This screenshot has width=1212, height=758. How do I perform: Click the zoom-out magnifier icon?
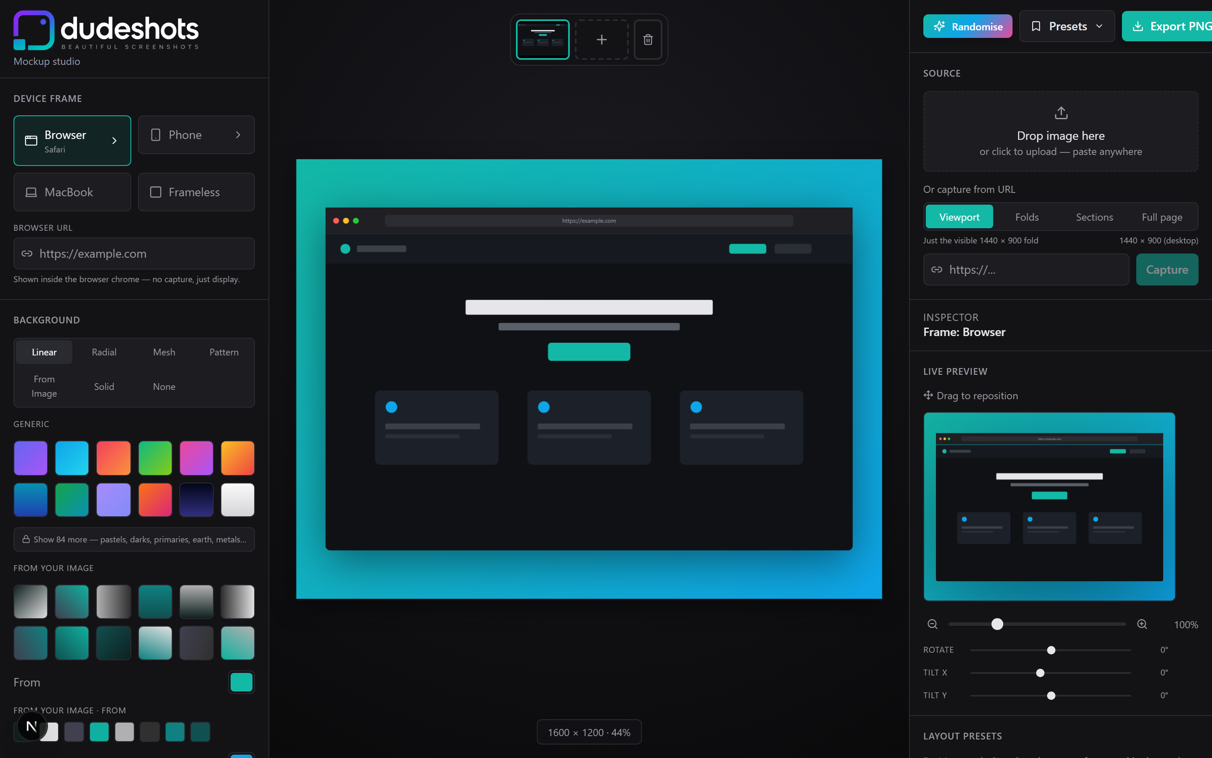932,624
